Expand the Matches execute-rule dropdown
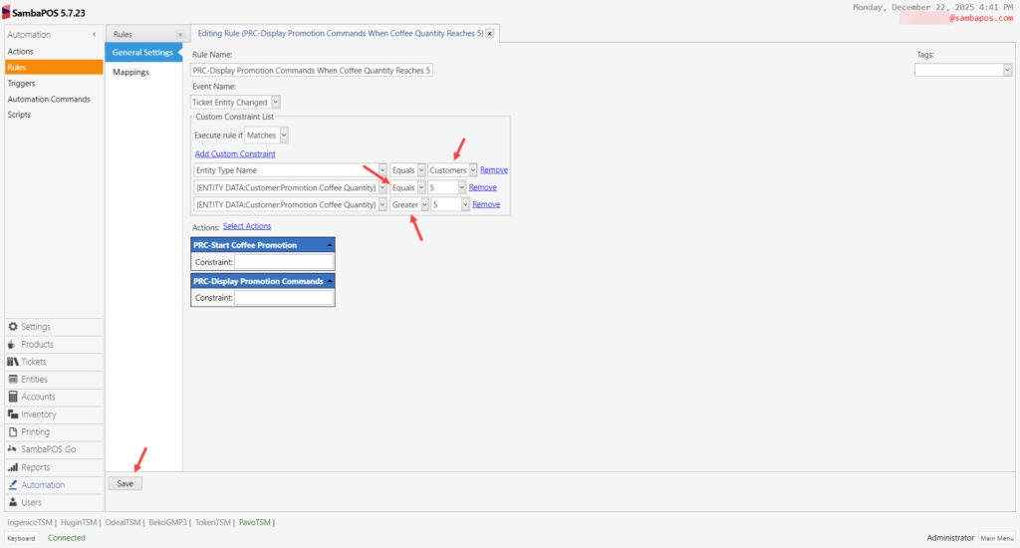The image size is (1020, 548). [x=284, y=135]
